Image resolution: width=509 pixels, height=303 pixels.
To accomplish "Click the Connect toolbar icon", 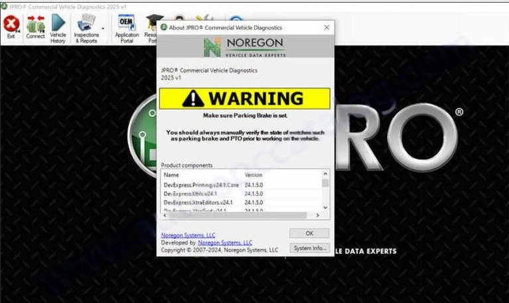I will click(x=35, y=27).
